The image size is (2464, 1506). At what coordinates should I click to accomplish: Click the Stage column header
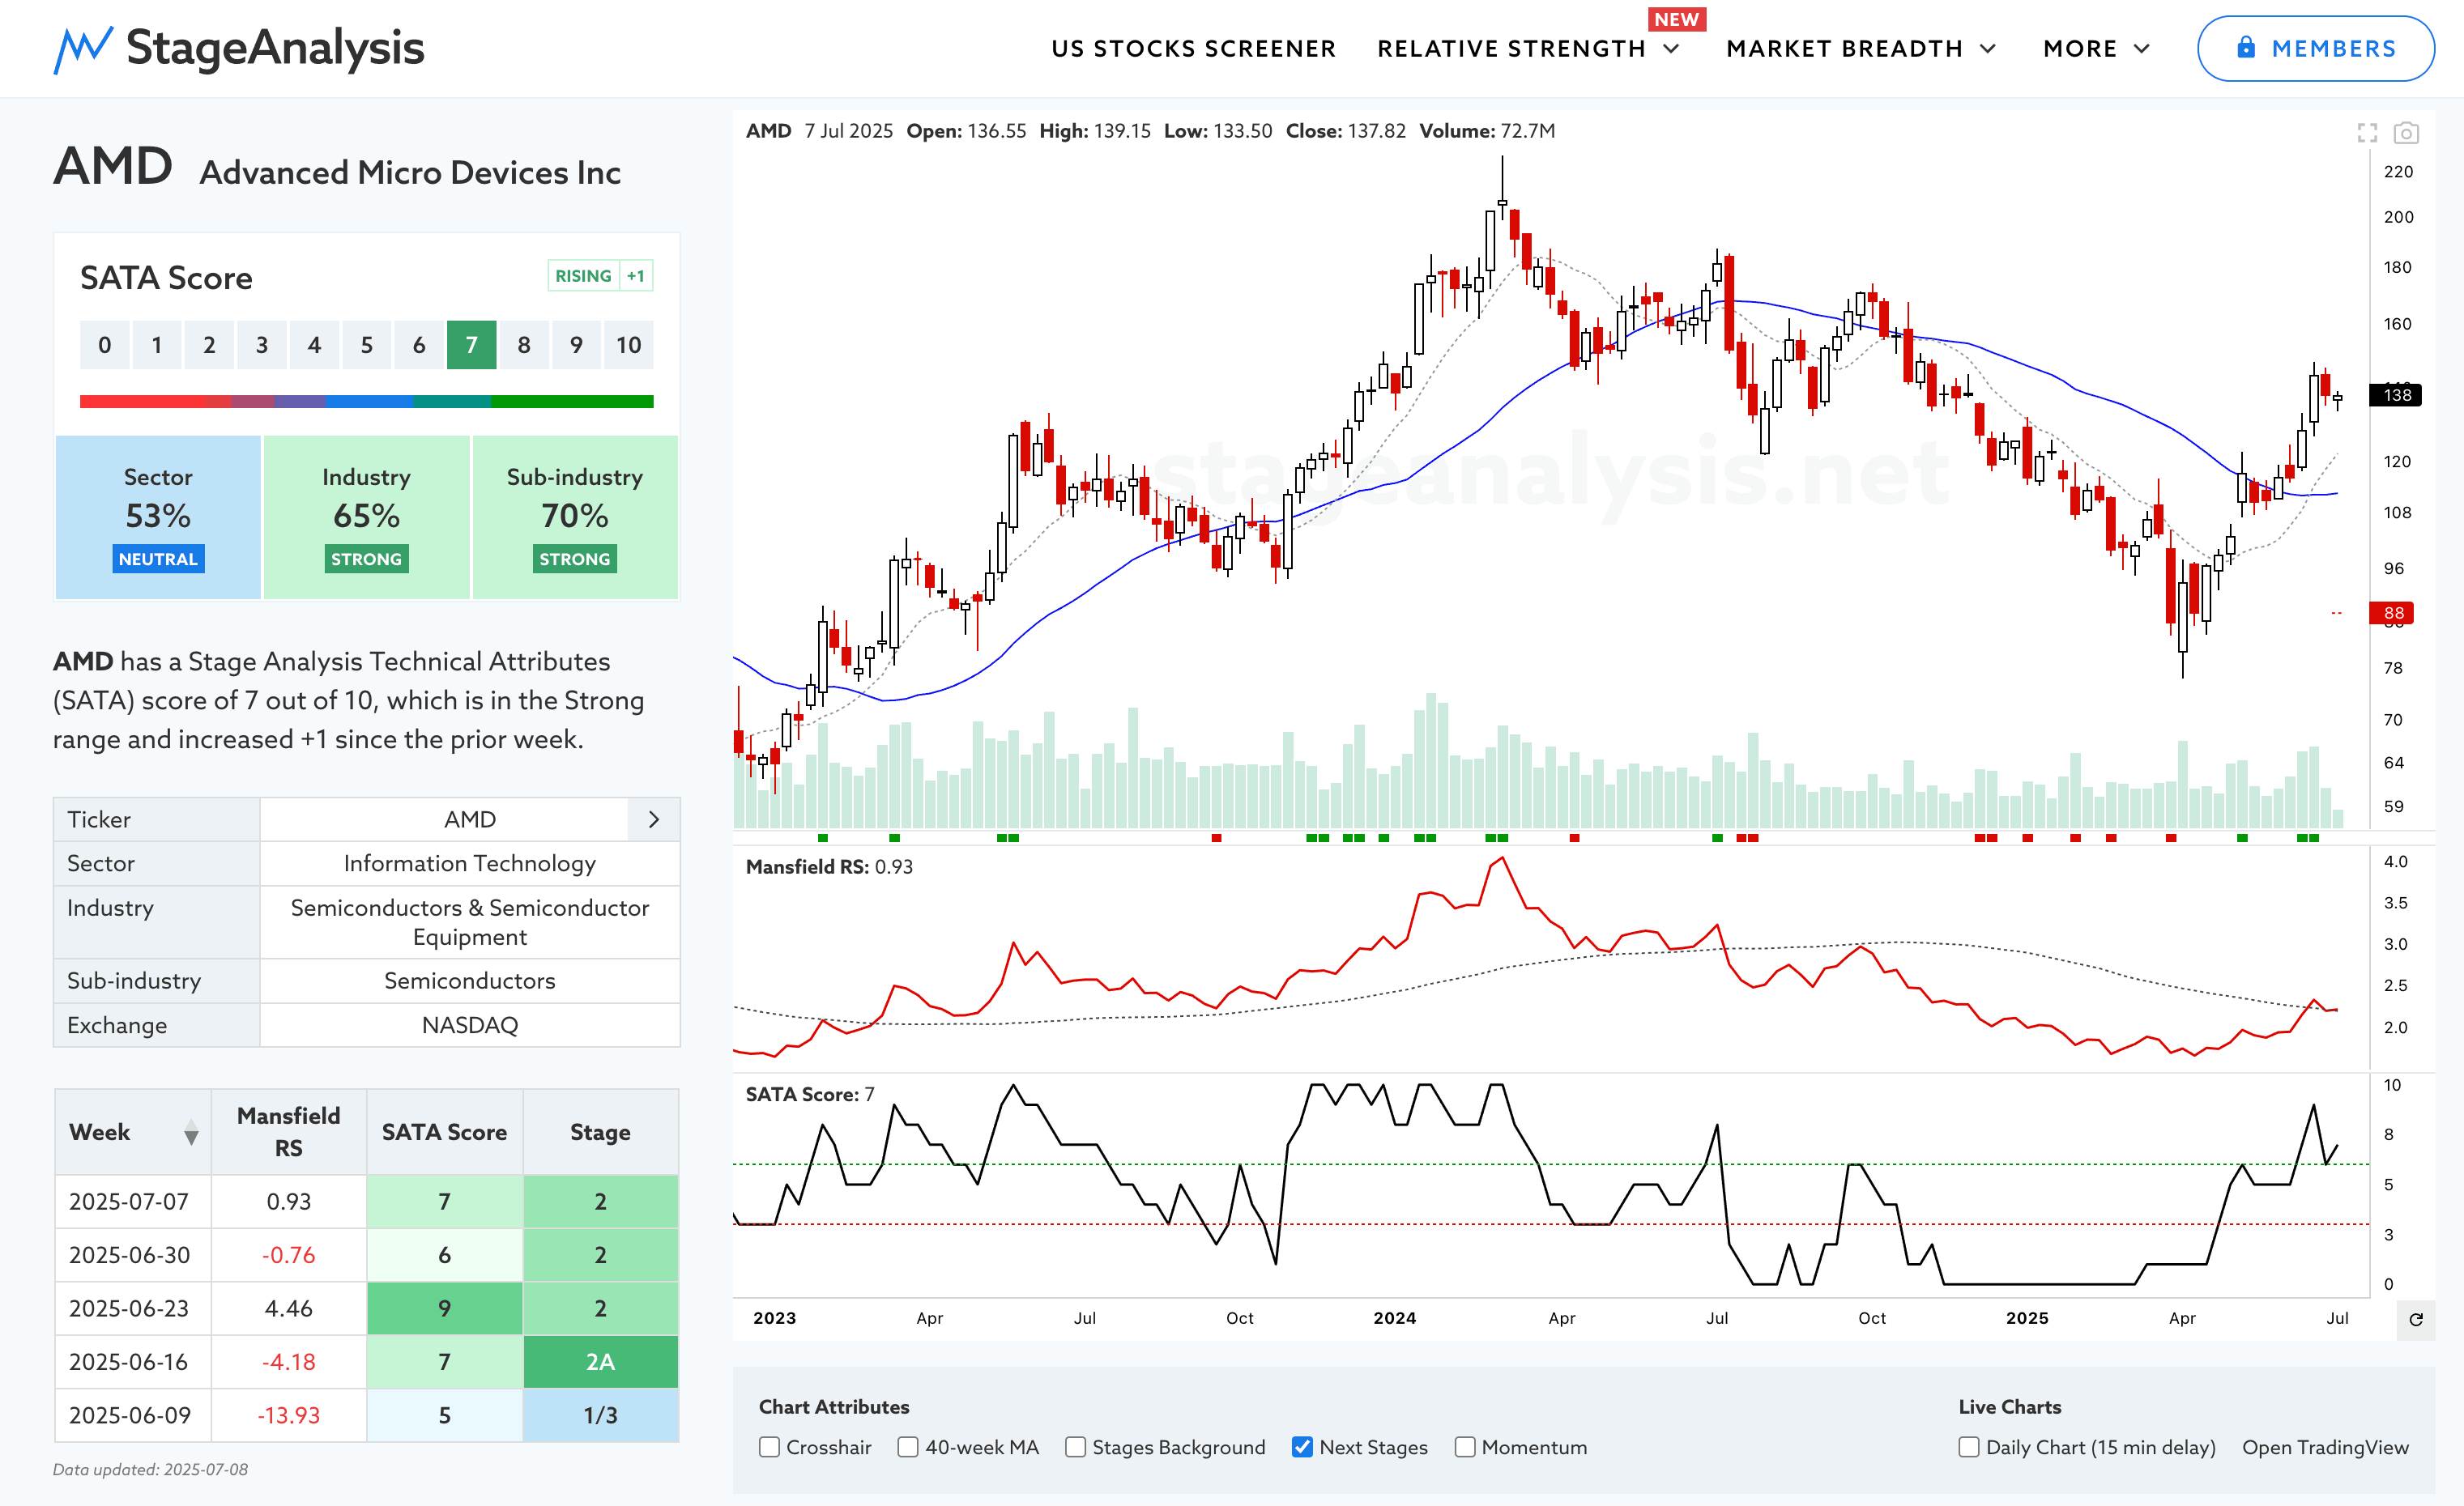pos(600,1131)
